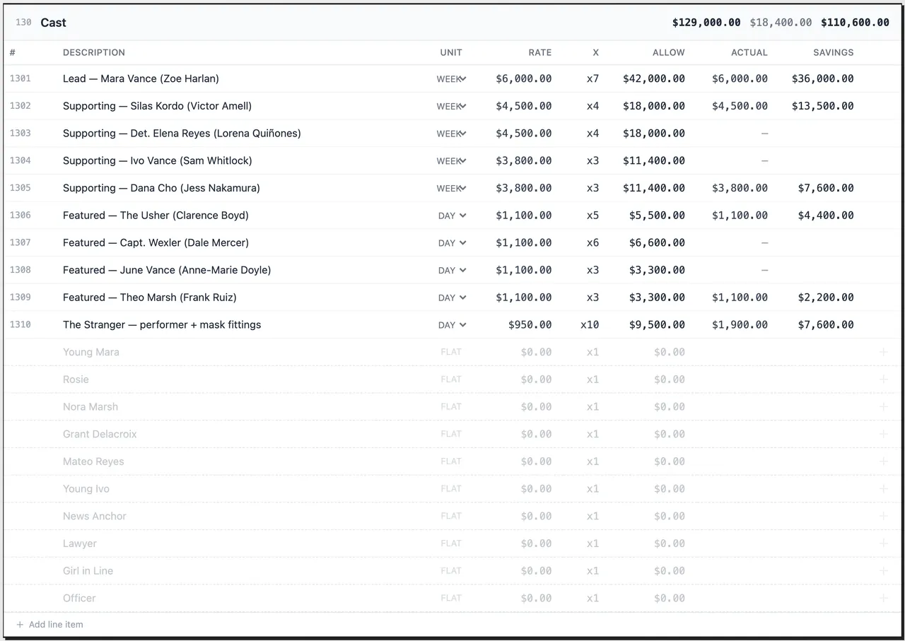Viewport: 905px width, 641px height.
Task: Click the $36,000.00 savings value
Action: coord(822,78)
